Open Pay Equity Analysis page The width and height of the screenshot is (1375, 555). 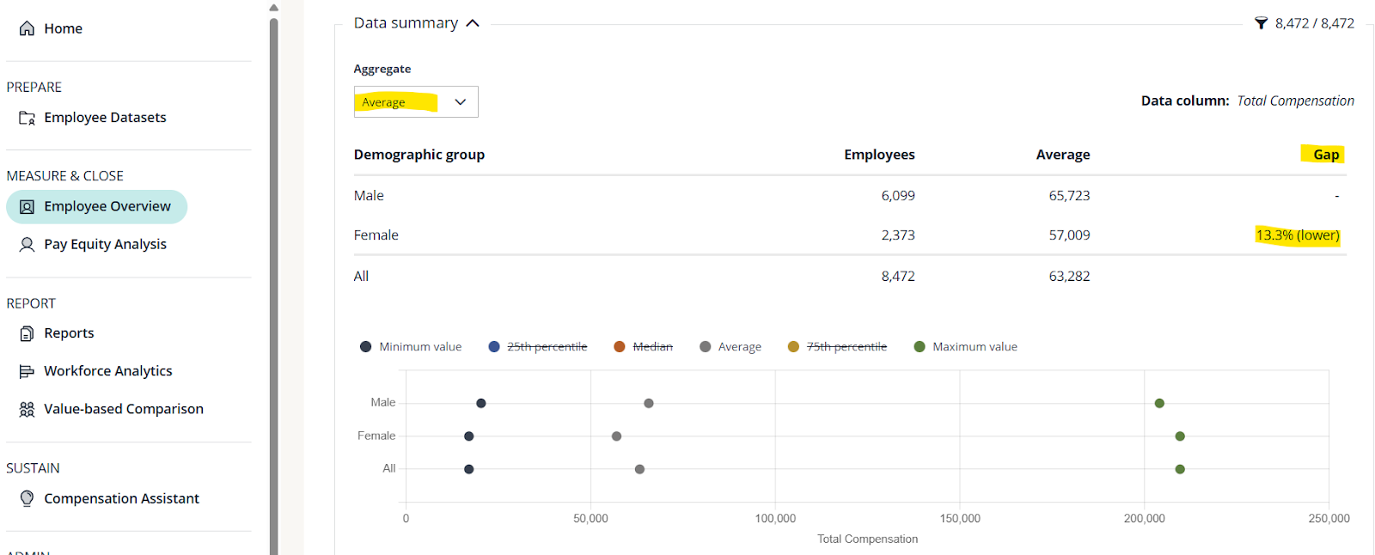point(105,245)
